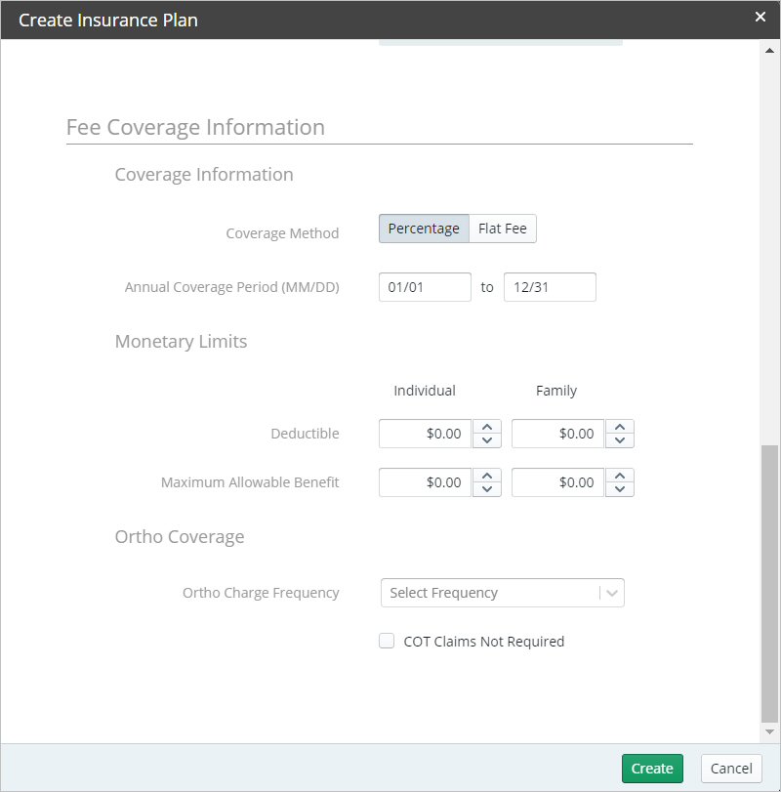Expand the Select Frequency list chevron
781x792 pixels.
click(x=611, y=593)
